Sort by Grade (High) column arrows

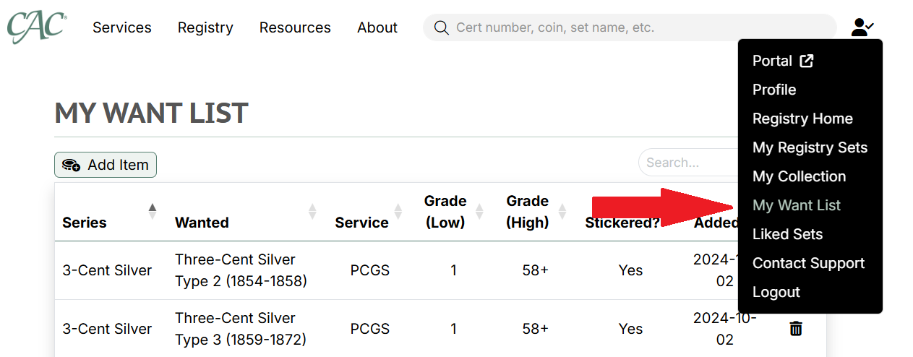(561, 211)
